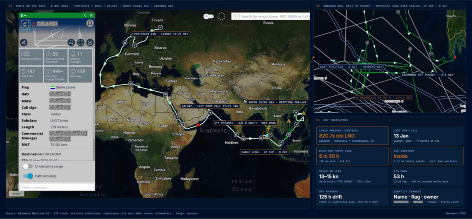Click the dotted circle area selection icon
472x219 pixels.
221,16
